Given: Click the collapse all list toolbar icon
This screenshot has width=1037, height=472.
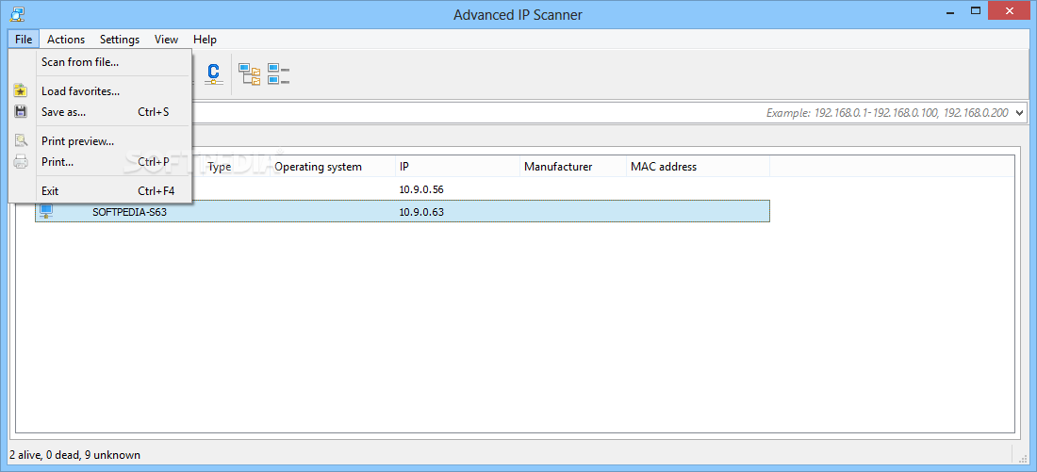Looking at the screenshot, I should coord(279,74).
